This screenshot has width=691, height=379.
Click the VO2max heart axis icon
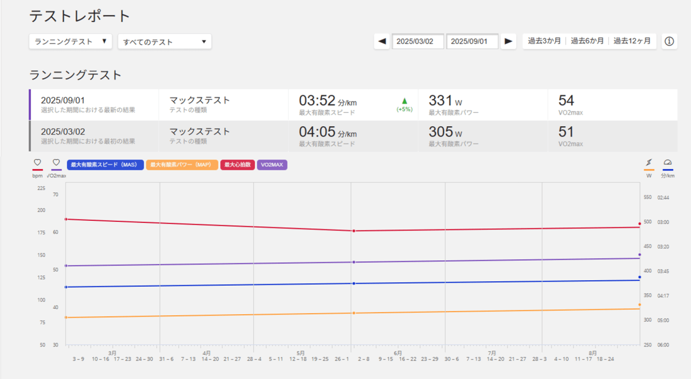[56, 163]
